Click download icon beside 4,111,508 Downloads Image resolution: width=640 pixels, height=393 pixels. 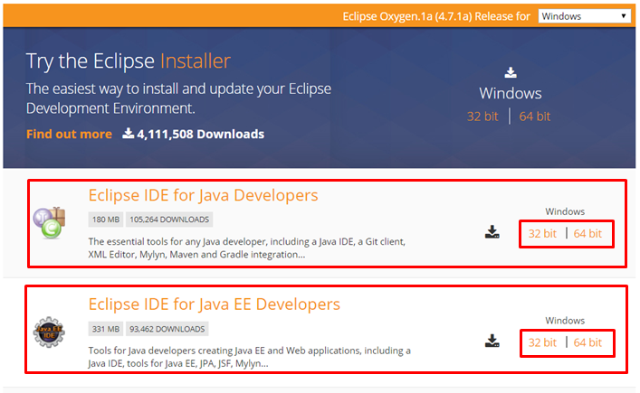coord(129,134)
